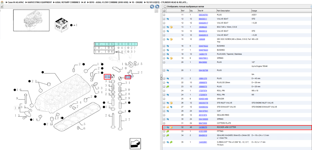Toggle the selection circle for SPACER ref 25

click(164, 99)
